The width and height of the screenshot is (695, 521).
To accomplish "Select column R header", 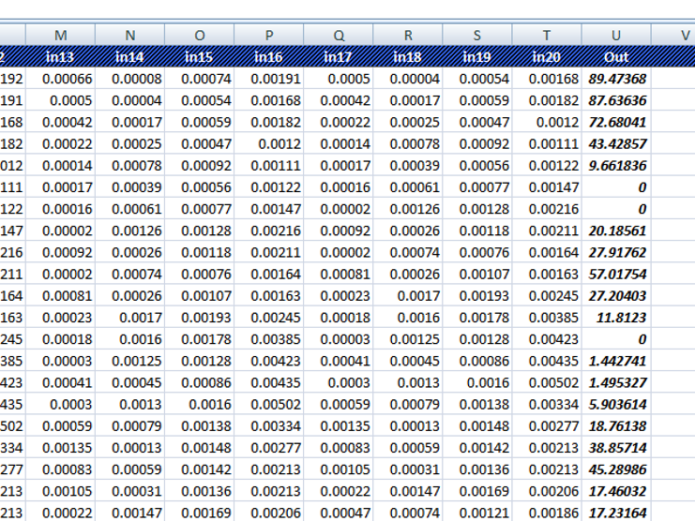I will 408,35.
